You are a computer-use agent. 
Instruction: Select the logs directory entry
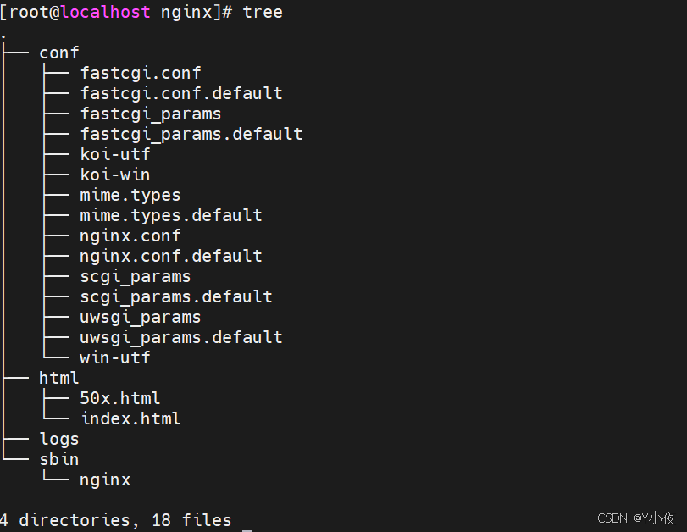point(59,440)
